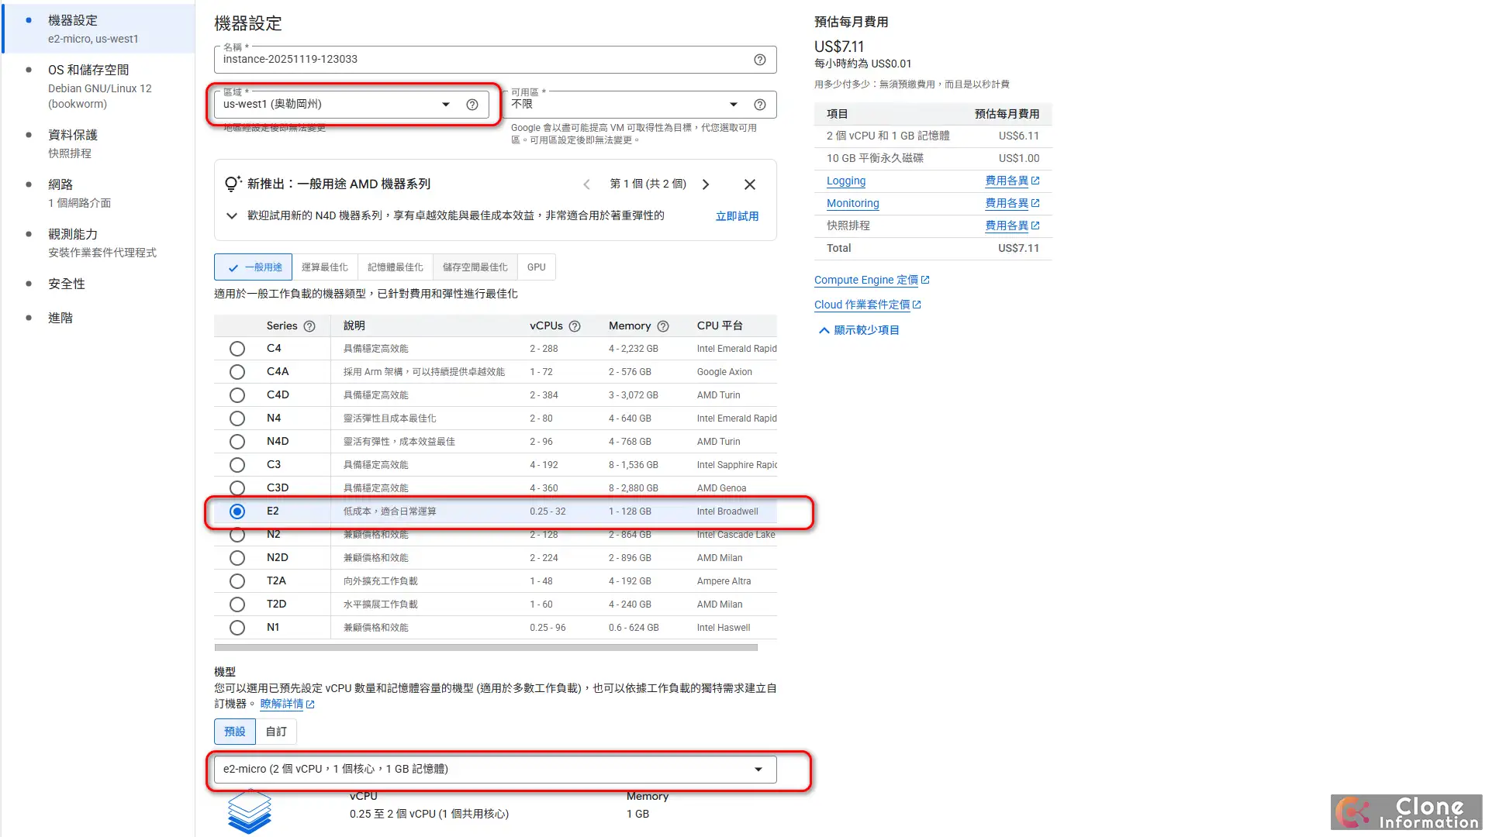Click help icon beside region us-west1
The height and width of the screenshot is (837, 1489).
pyautogui.click(x=472, y=105)
